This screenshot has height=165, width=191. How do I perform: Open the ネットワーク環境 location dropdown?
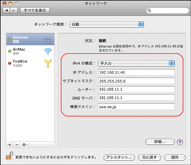107,25
